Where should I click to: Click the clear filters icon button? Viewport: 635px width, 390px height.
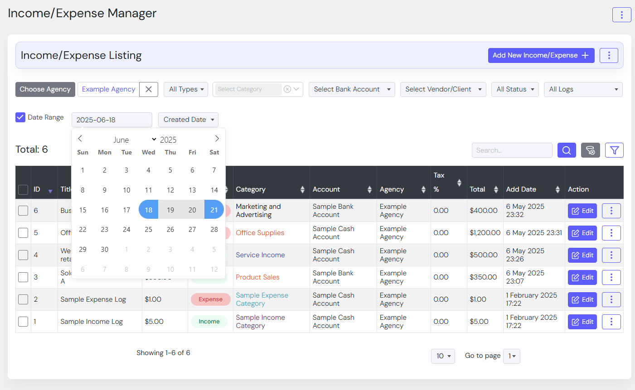tap(590, 150)
